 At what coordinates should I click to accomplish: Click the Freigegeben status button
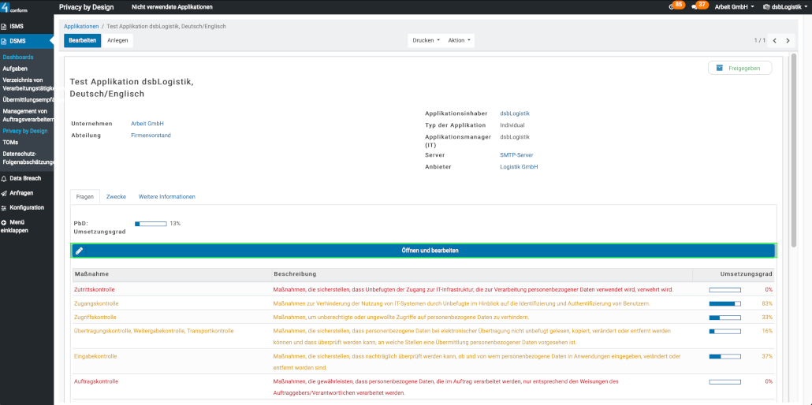click(x=739, y=68)
